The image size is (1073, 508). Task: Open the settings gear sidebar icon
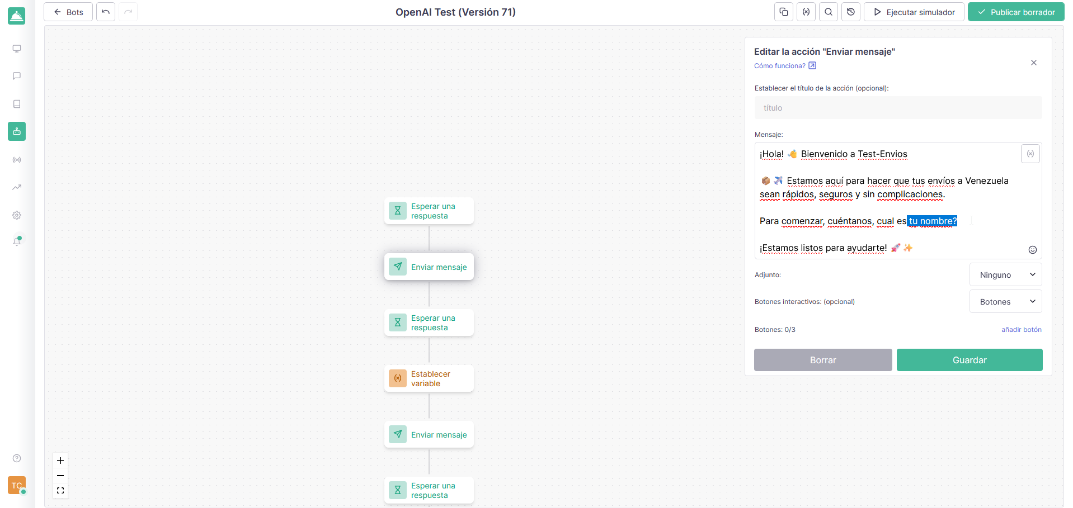click(x=17, y=215)
